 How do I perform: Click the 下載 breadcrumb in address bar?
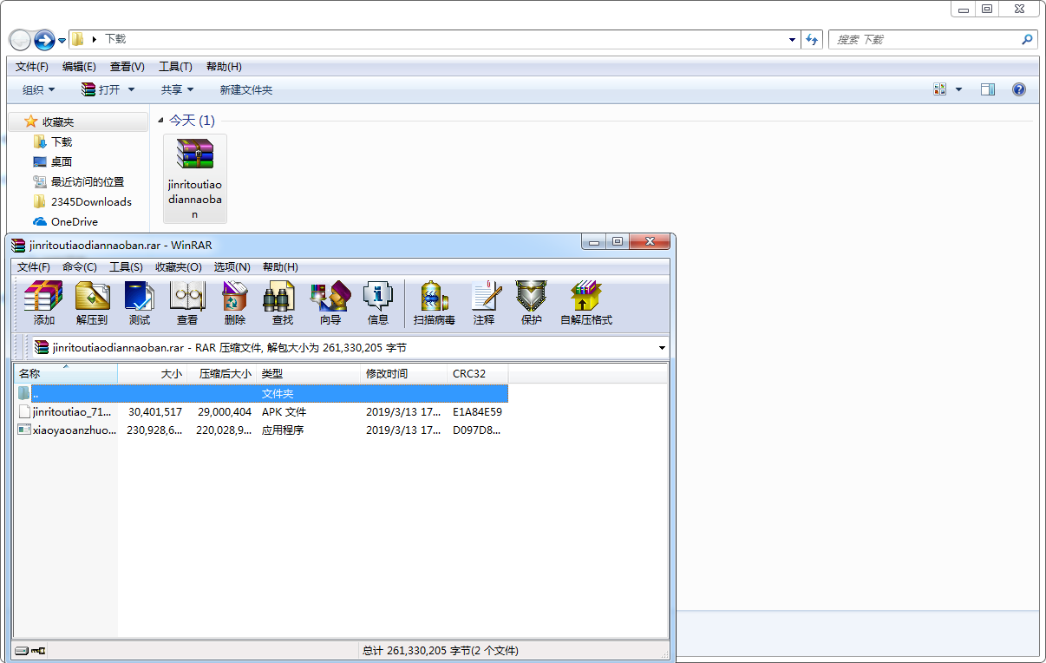point(115,39)
